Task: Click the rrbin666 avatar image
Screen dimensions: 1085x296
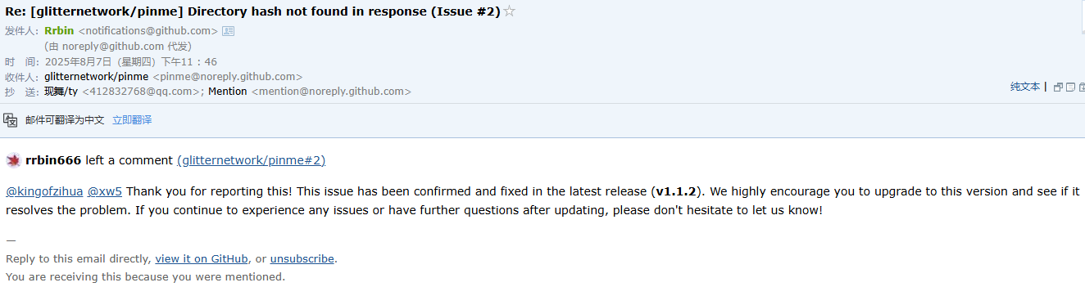Action: click(13, 160)
